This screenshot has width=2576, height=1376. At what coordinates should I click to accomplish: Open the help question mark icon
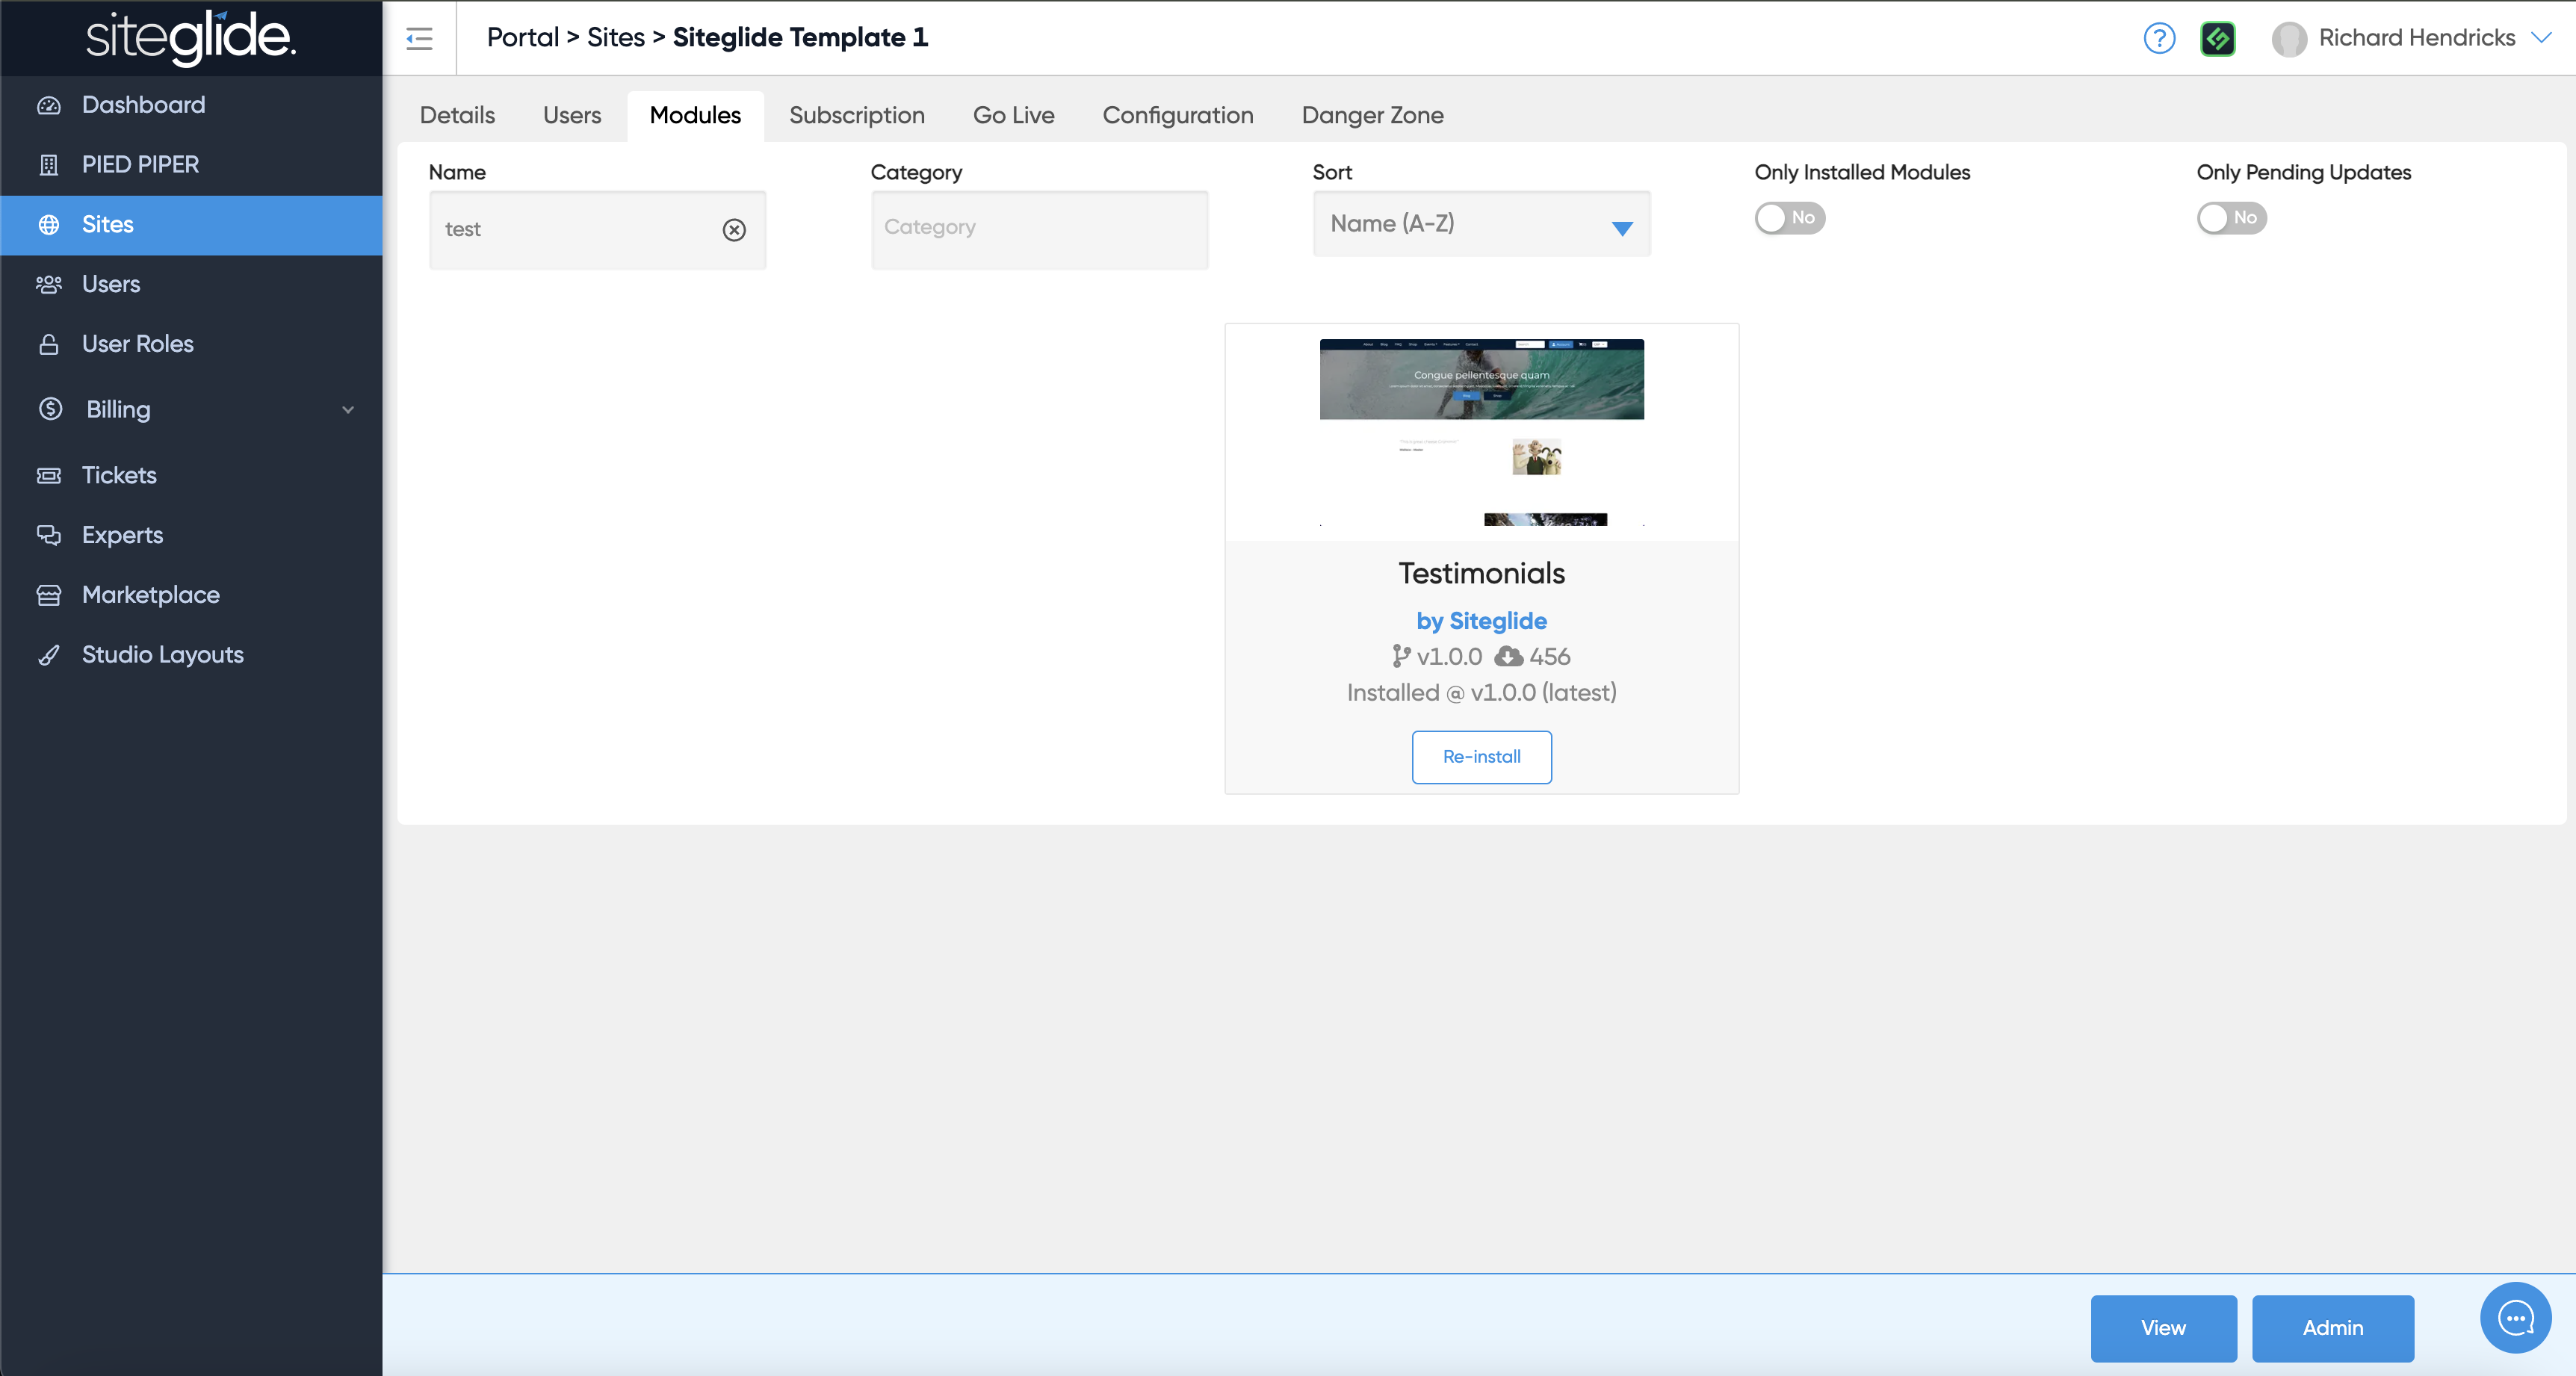tap(2159, 38)
